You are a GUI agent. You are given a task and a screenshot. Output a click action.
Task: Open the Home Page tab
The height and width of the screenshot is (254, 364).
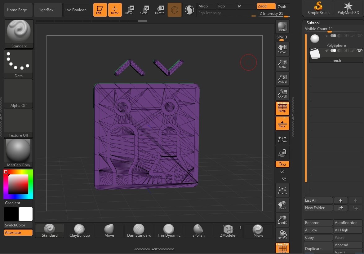coord(18,10)
